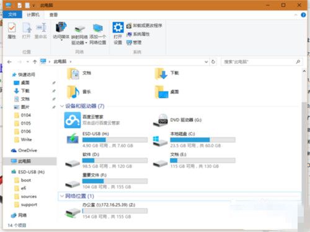Select the 本地磁盘 (C:) drive icon
Viewport: 310px width, 232px height.
pos(160,141)
